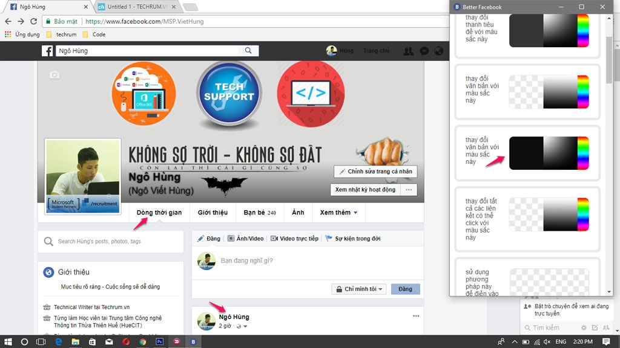The image size is (620, 348).
Task: Open the Action Center notification icon
Action: (606, 342)
